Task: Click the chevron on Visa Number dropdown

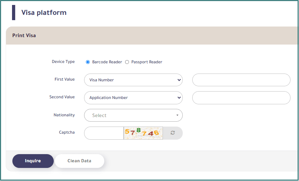Action: point(178,80)
